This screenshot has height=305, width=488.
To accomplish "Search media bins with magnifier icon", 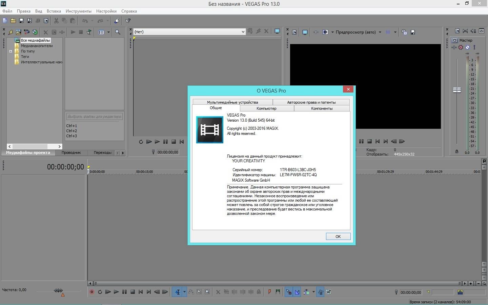I will [x=118, y=32].
